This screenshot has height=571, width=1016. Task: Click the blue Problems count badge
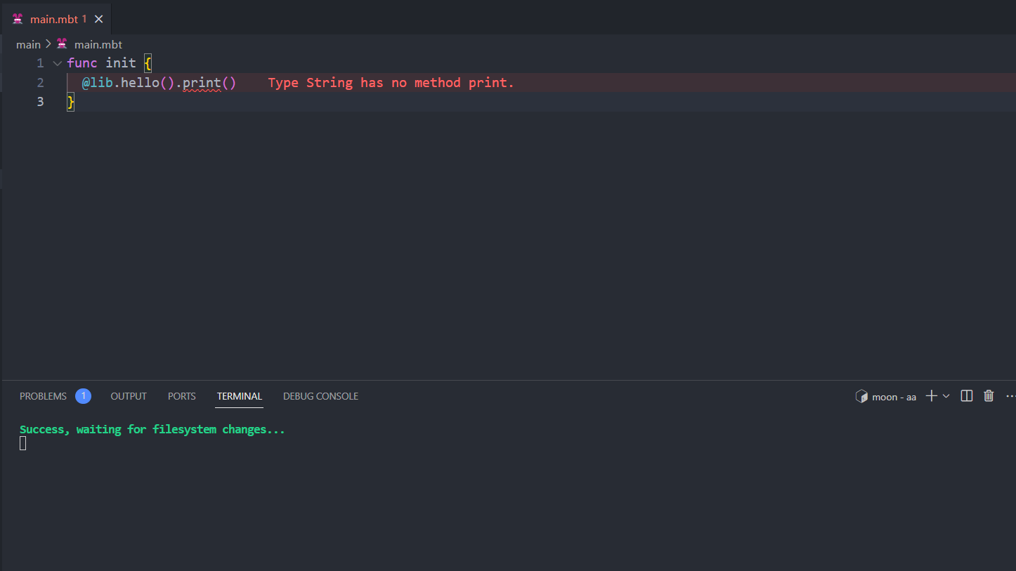[x=83, y=395]
